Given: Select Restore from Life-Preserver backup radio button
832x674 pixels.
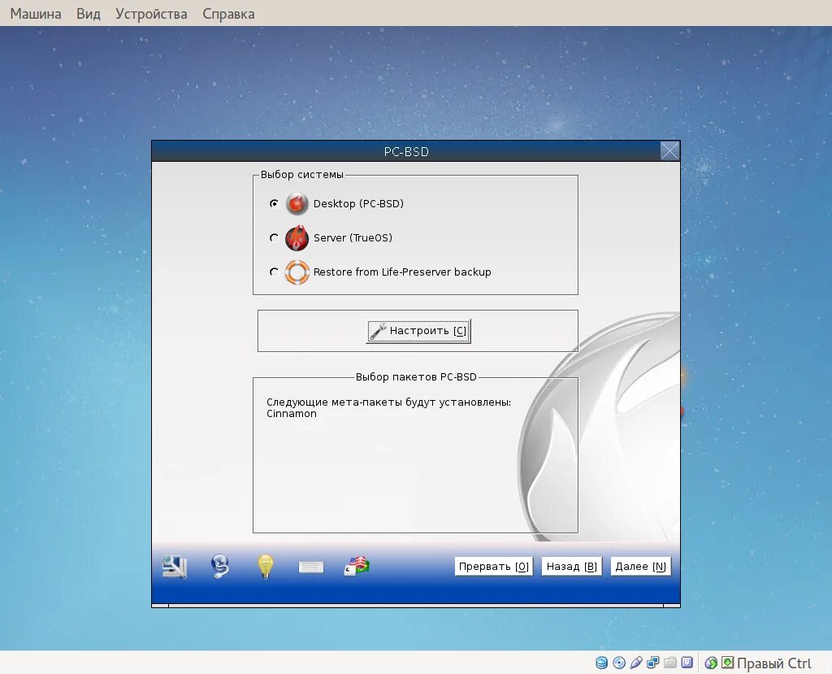Looking at the screenshot, I should coord(274,272).
